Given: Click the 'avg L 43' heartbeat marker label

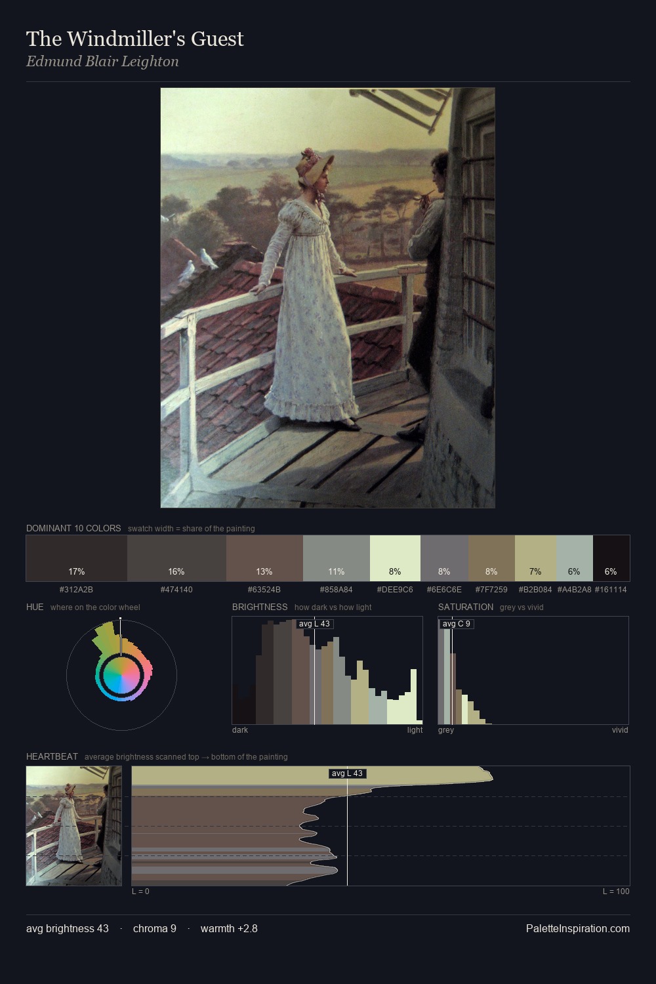Looking at the screenshot, I should point(347,773).
